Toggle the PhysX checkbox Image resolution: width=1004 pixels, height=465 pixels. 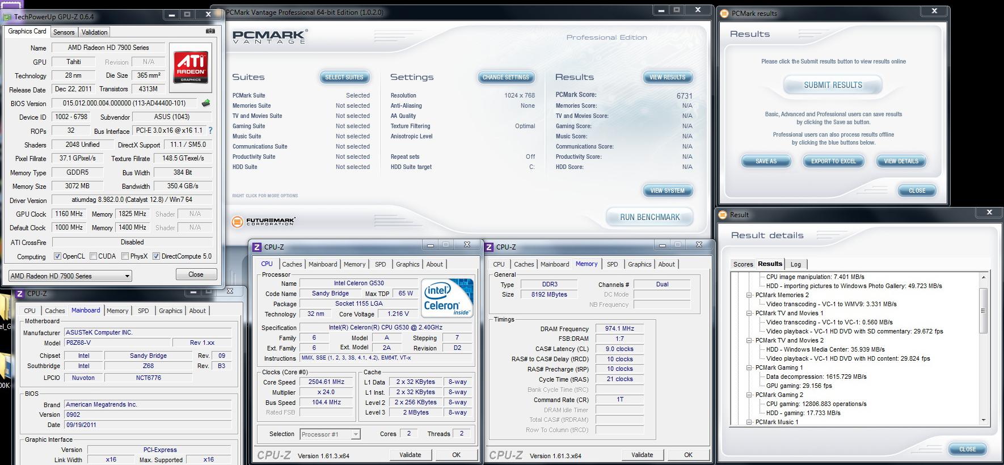(125, 256)
